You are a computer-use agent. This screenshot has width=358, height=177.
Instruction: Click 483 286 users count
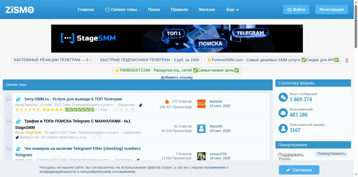coord(298,115)
